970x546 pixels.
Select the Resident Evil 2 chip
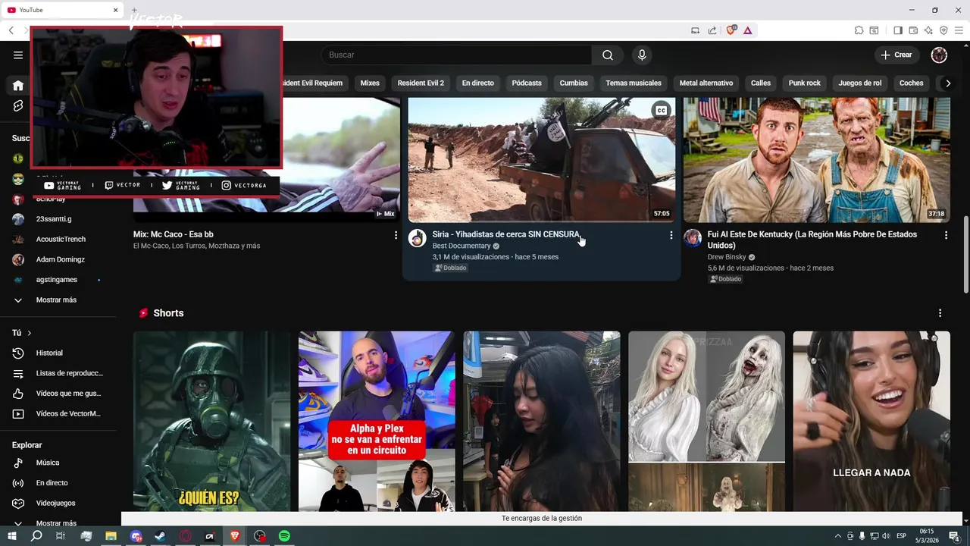(x=421, y=83)
